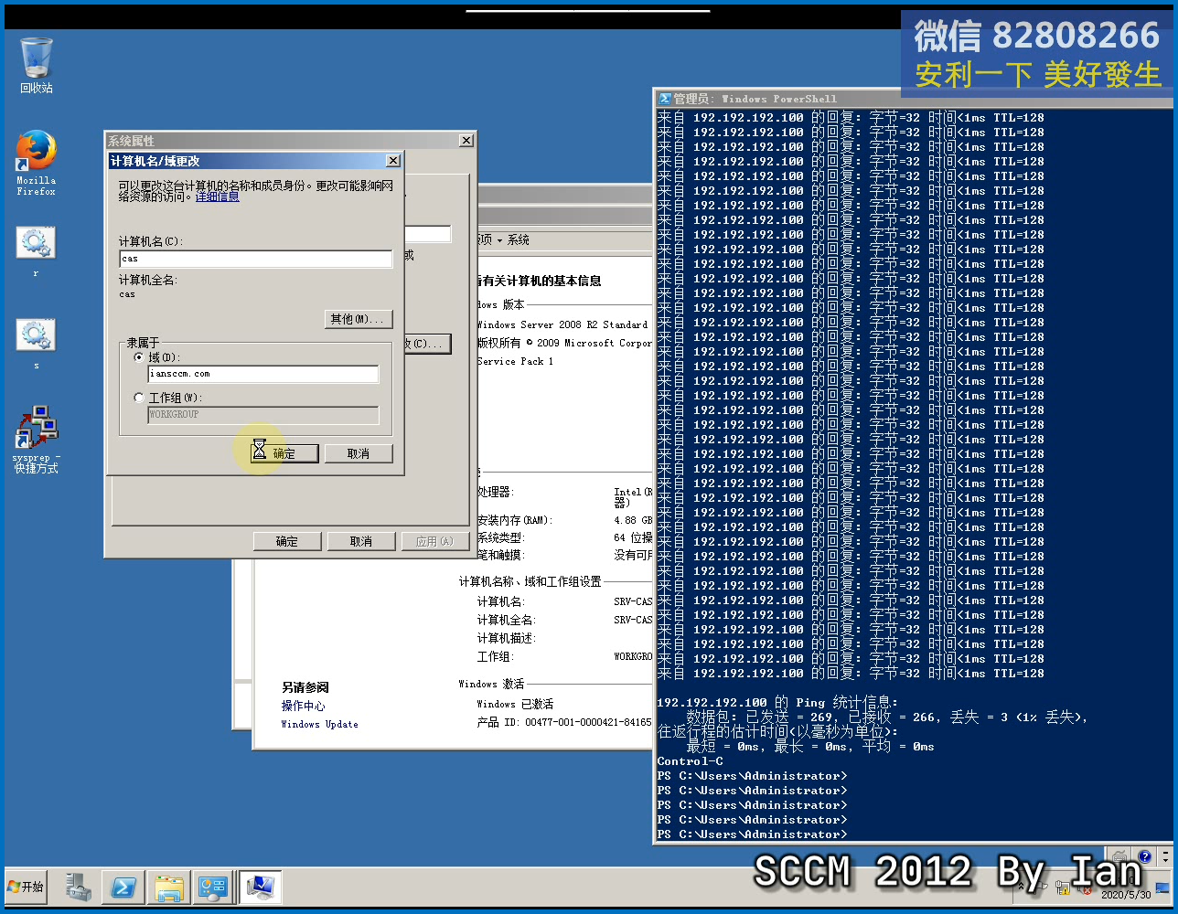Open Windows Explorer from the taskbar
Screen dimensions: 1178x914
point(169,887)
